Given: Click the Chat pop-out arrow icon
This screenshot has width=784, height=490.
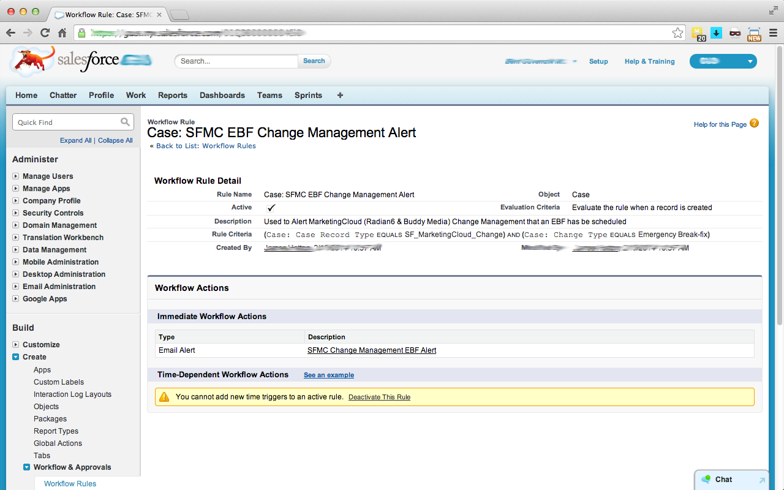Looking at the screenshot, I should pyautogui.click(x=762, y=480).
